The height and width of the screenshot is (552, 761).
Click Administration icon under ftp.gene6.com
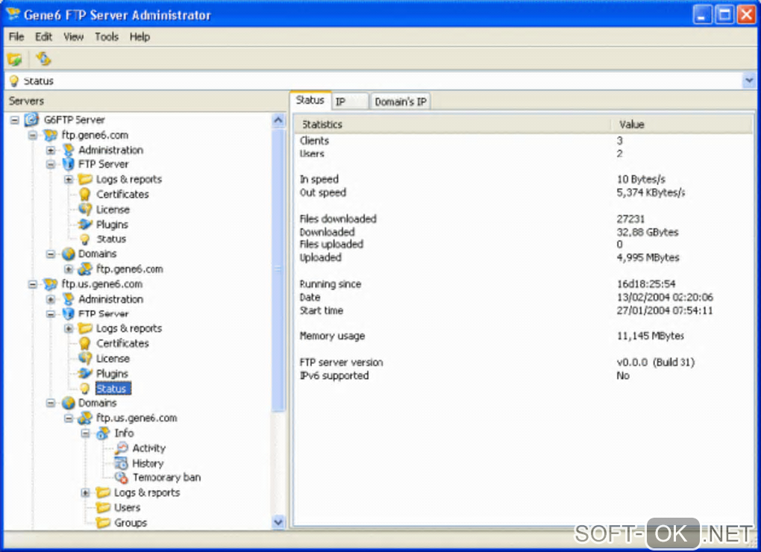tap(68, 150)
